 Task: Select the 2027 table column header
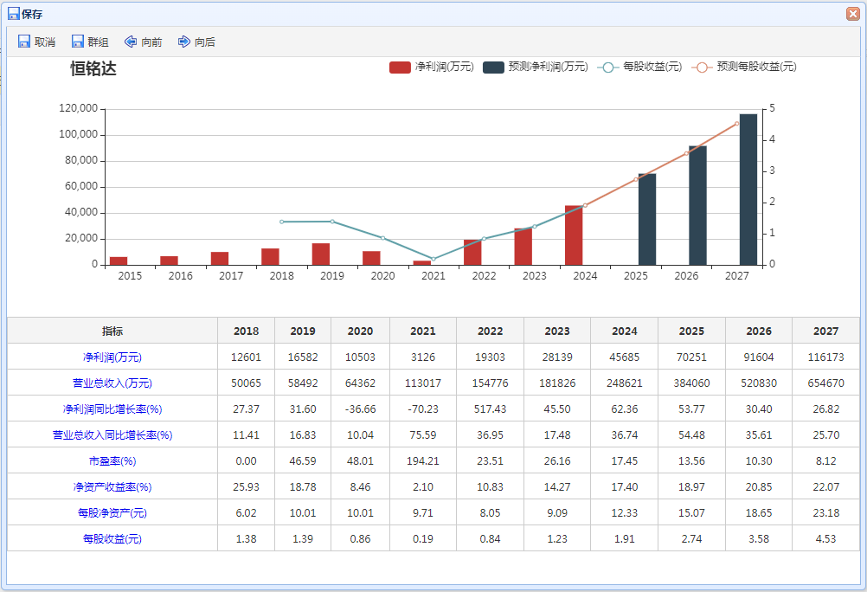(x=825, y=331)
